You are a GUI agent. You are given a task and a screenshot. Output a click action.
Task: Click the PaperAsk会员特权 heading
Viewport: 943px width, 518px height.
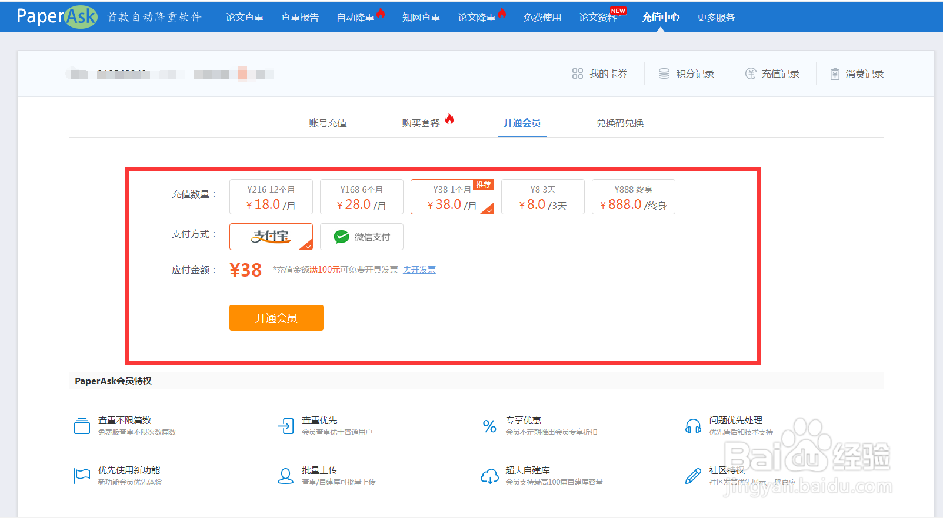point(113,381)
